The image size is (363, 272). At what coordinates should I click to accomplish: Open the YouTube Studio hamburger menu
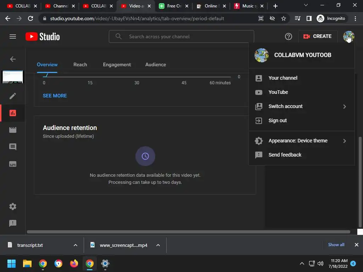(x=13, y=36)
